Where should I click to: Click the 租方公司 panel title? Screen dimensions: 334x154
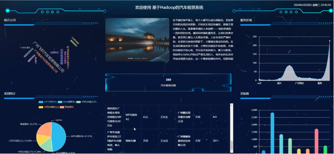click(x=10, y=20)
